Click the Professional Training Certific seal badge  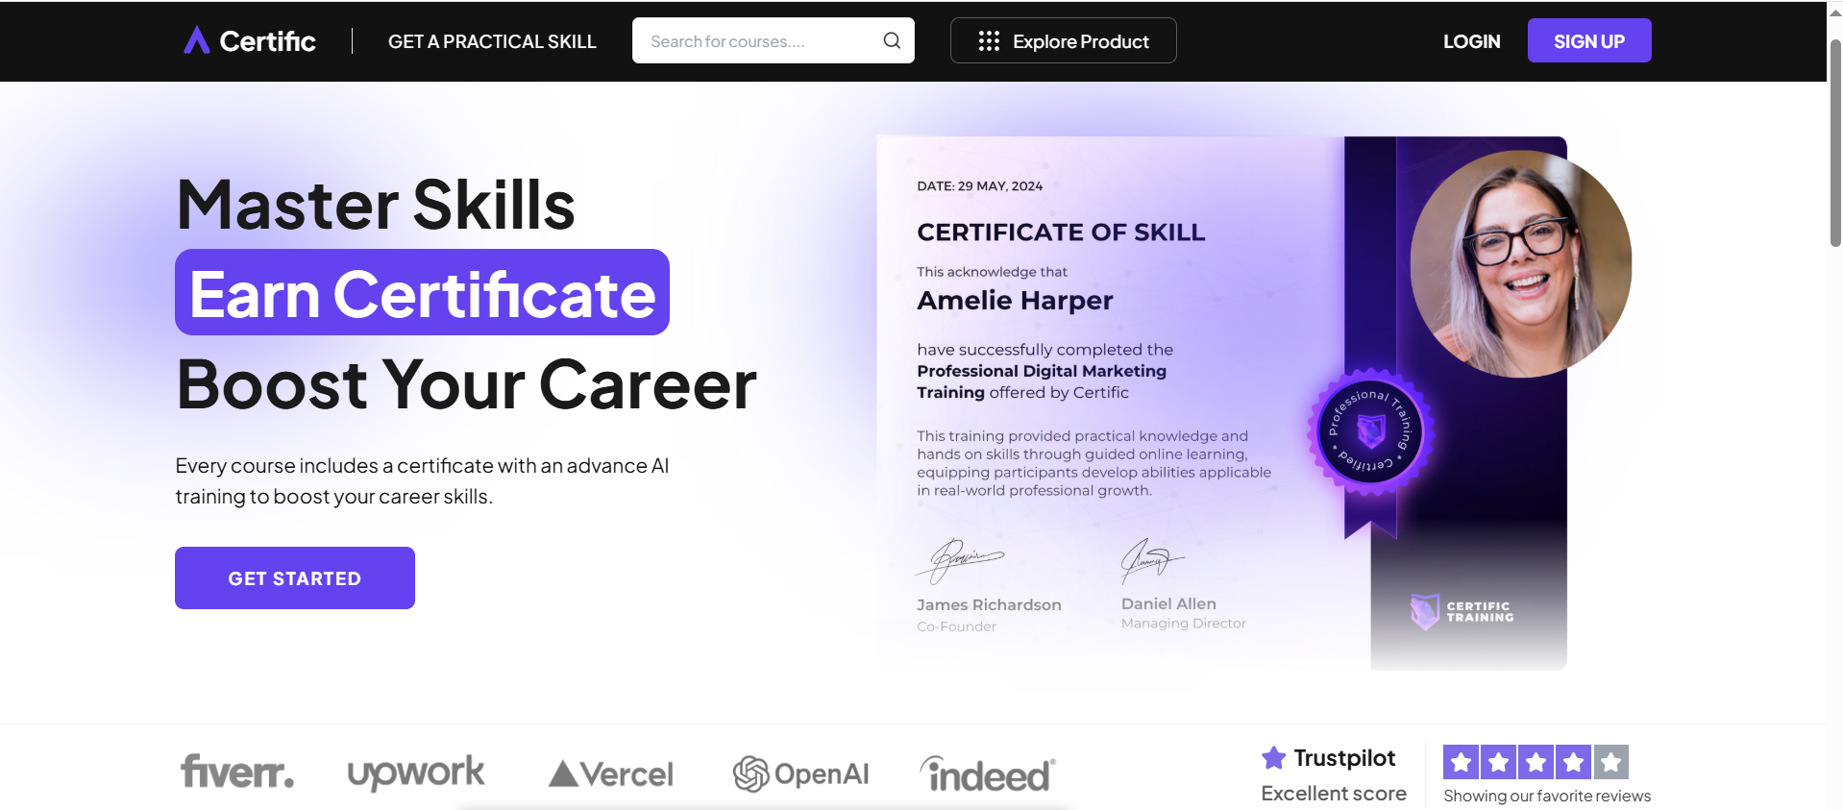1371,431
